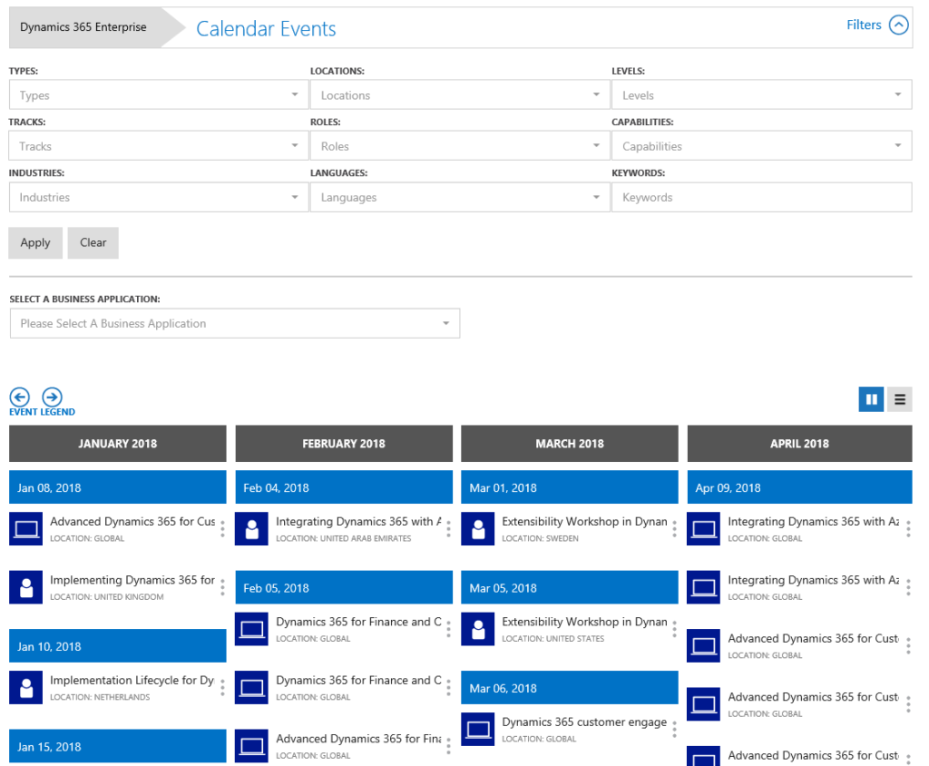Select the January 2018 month header
The height and width of the screenshot is (766, 929).
click(117, 444)
